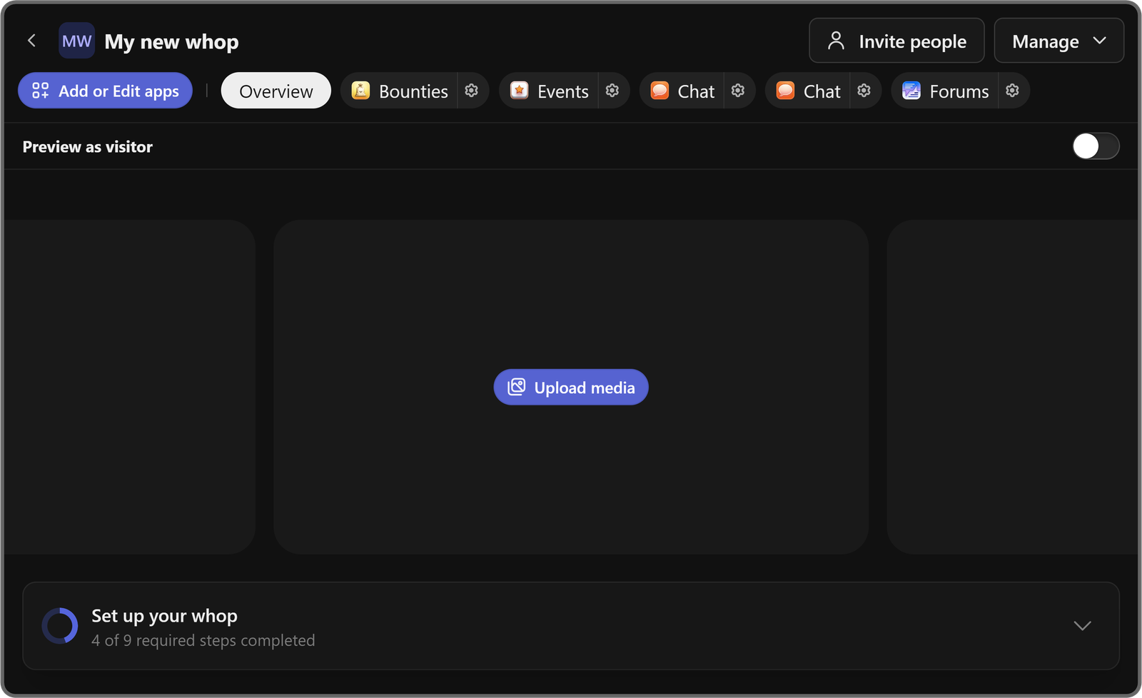This screenshot has width=1142, height=698.
Task: Click the person icon on Invite people
Action: point(835,41)
